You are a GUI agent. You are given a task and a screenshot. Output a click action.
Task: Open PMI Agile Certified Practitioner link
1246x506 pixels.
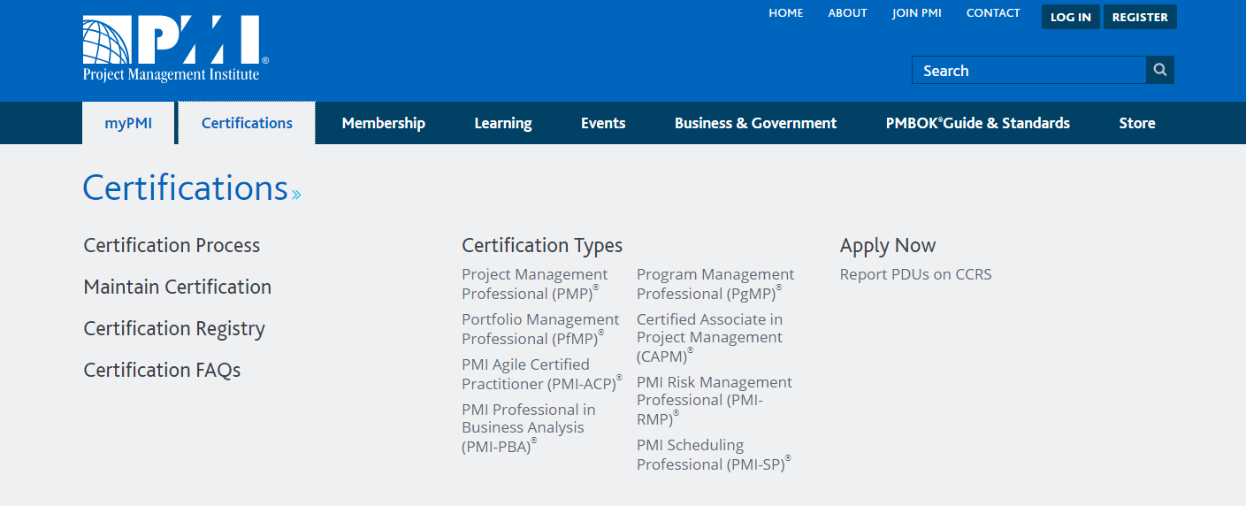point(541,373)
